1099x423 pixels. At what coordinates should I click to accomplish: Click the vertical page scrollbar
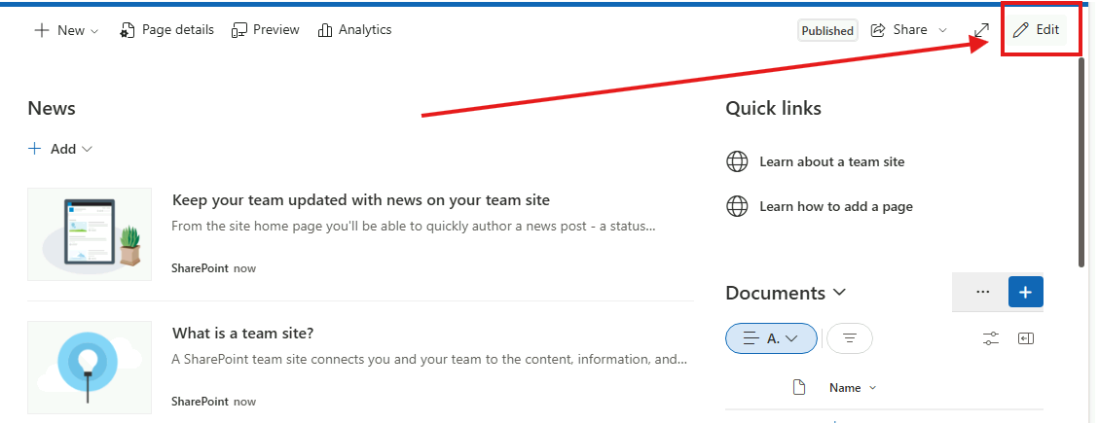pyautogui.click(x=1082, y=161)
